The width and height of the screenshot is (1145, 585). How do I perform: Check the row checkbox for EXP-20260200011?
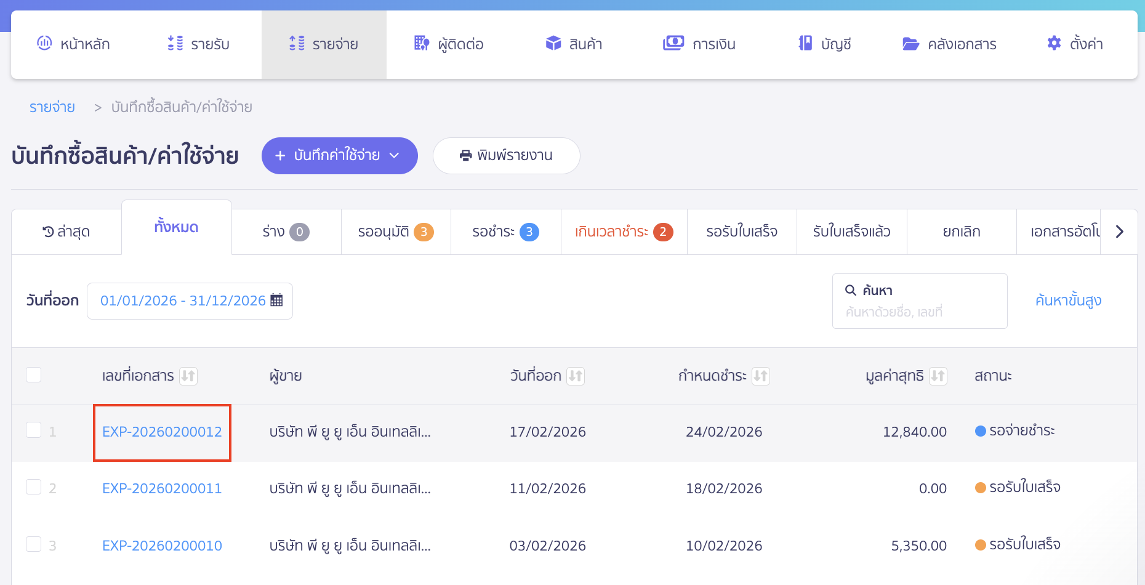34,488
